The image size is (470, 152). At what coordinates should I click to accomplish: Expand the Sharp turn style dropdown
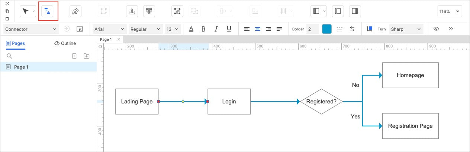click(x=406, y=29)
